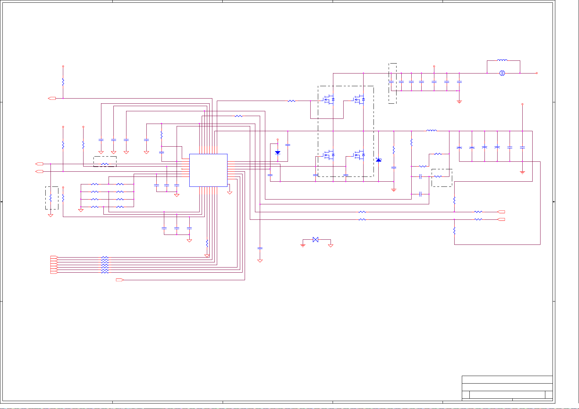Click the earth ground beneath the series RC snubber
579x409 pixels.
pos(394,190)
